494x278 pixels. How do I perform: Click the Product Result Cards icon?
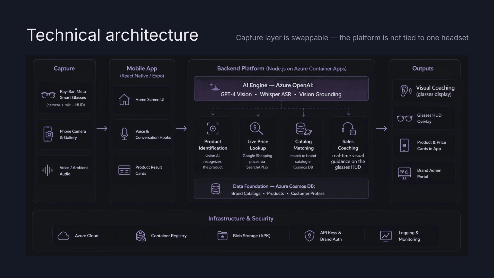pos(124,170)
